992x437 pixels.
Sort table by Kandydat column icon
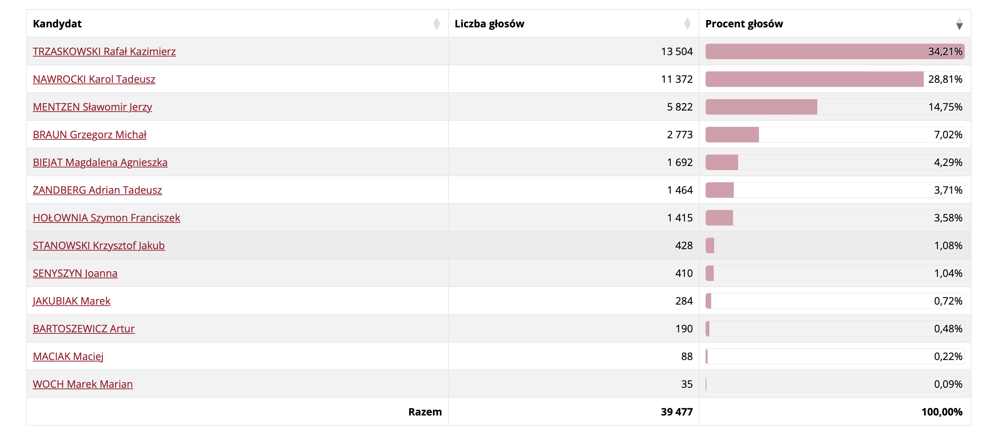[x=436, y=24]
